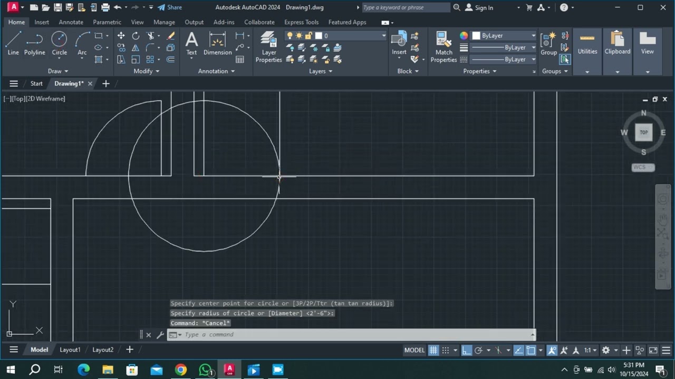Expand the Annotation panel
Image resolution: width=675 pixels, height=379 pixels.
[x=216, y=71]
